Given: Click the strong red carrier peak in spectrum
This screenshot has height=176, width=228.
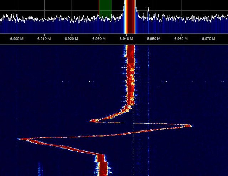Looking at the screenshot, I should click(x=130, y=17).
